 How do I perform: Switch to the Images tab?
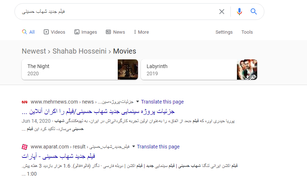pyautogui.click(x=86, y=32)
